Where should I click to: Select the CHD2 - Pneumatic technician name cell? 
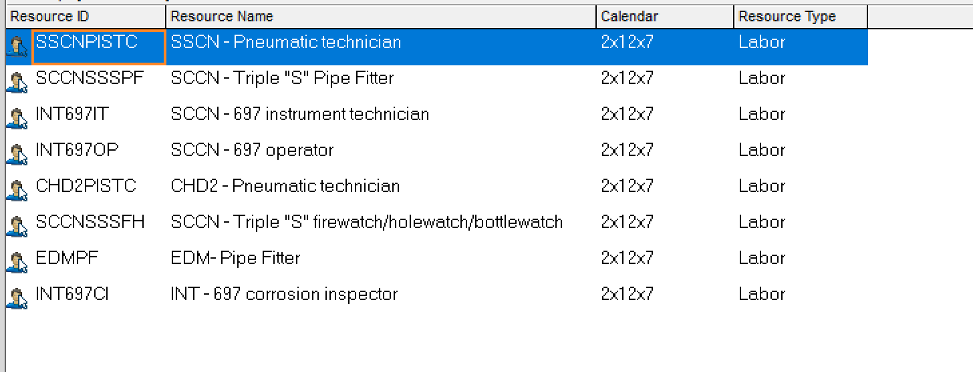[x=381, y=186]
